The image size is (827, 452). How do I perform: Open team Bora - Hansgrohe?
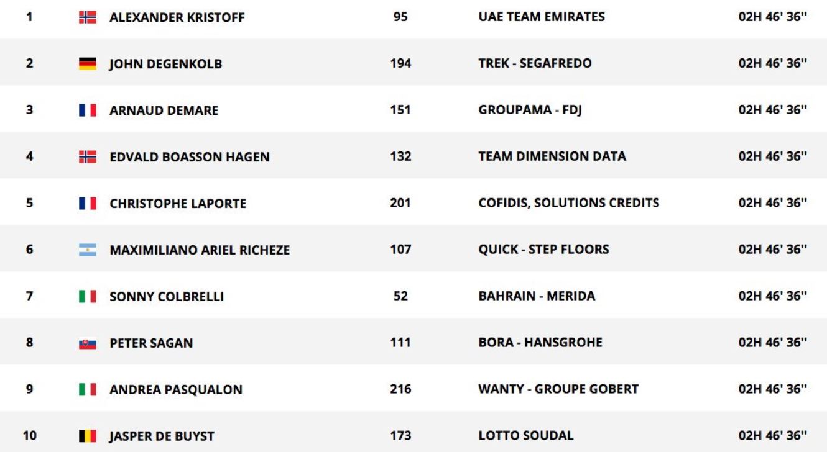point(540,343)
